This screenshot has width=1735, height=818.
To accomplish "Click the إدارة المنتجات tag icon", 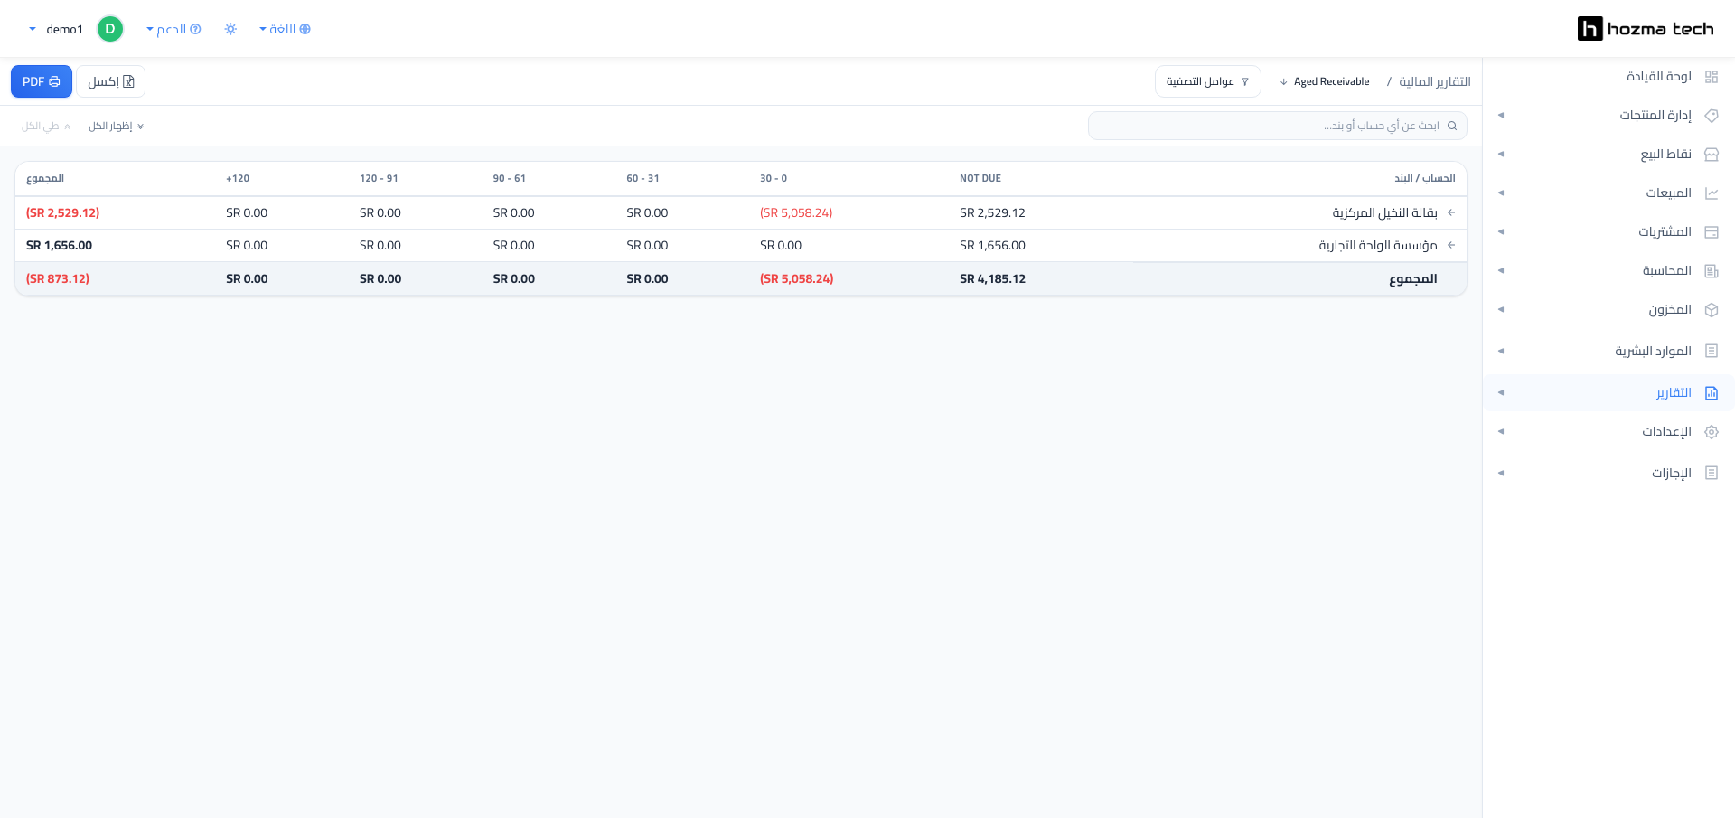I will [1711, 116].
